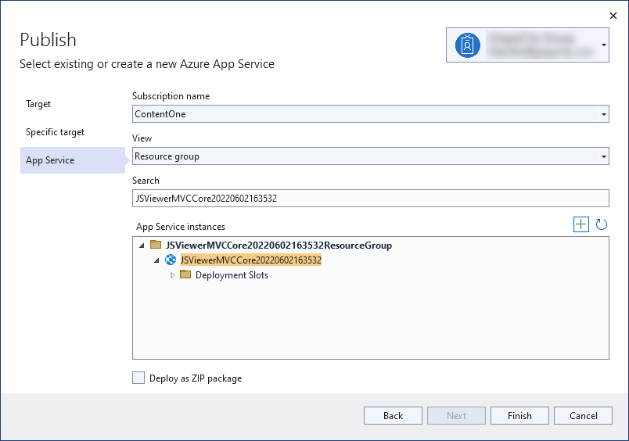Enable Deploy as ZIP package checkbox
Image resolution: width=629 pixels, height=441 pixels.
[x=138, y=378]
